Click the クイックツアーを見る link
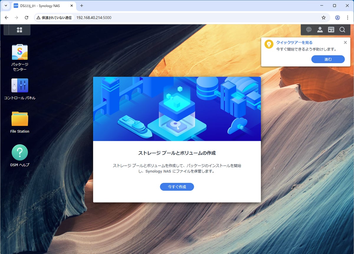Screen dimensions: 354x254 pos(294,43)
